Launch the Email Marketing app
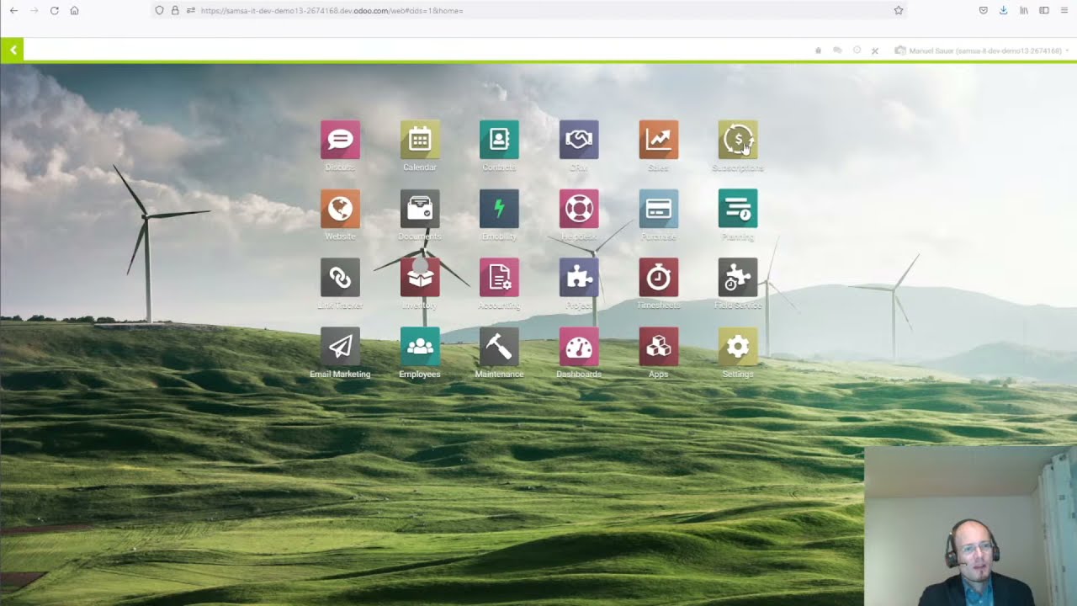This screenshot has width=1077, height=606. coord(340,347)
